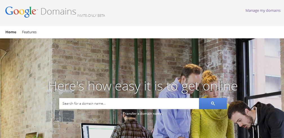
Task: Click the blue search button
Action: [213, 104]
